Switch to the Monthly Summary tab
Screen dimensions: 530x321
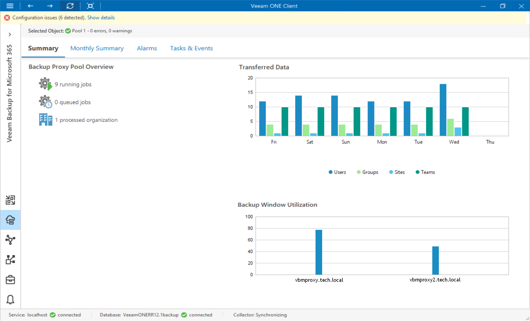tap(97, 48)
